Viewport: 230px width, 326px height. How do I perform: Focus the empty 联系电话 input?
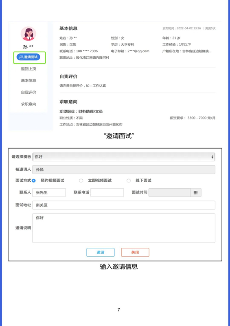107,192
